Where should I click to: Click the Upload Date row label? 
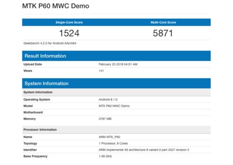point(33,64)
